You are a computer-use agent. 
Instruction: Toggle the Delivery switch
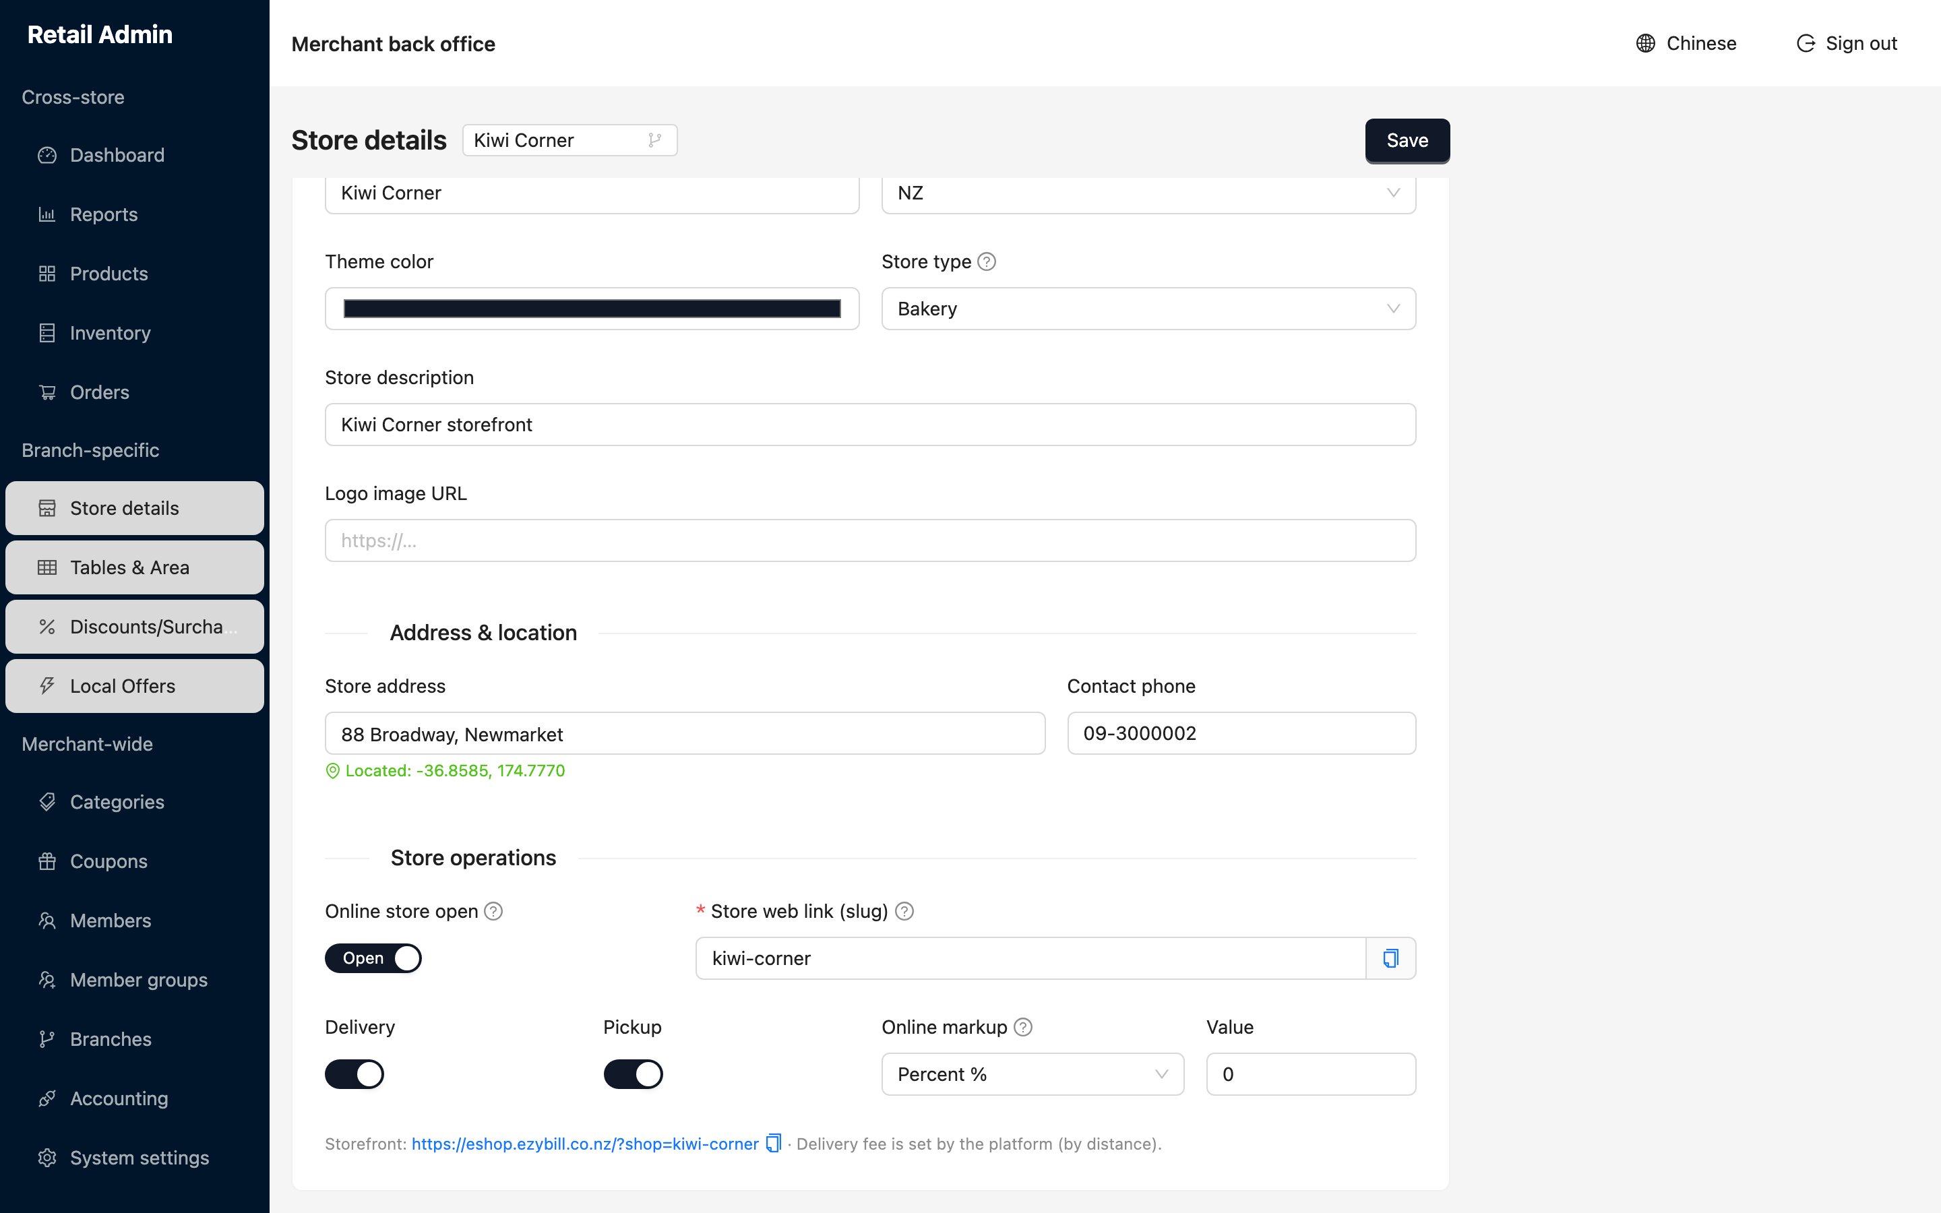click(355, 1074)
